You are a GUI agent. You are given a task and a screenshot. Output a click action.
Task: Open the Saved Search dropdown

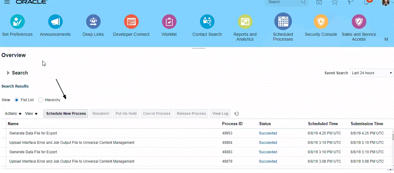(372, 73)
